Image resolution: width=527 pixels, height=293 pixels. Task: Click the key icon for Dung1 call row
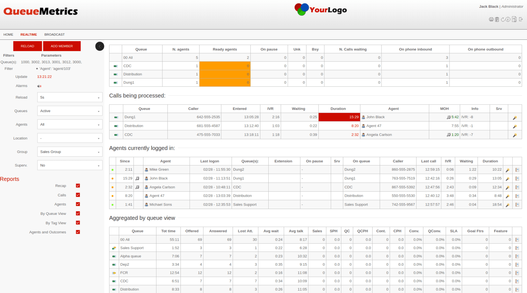[515, 118]
